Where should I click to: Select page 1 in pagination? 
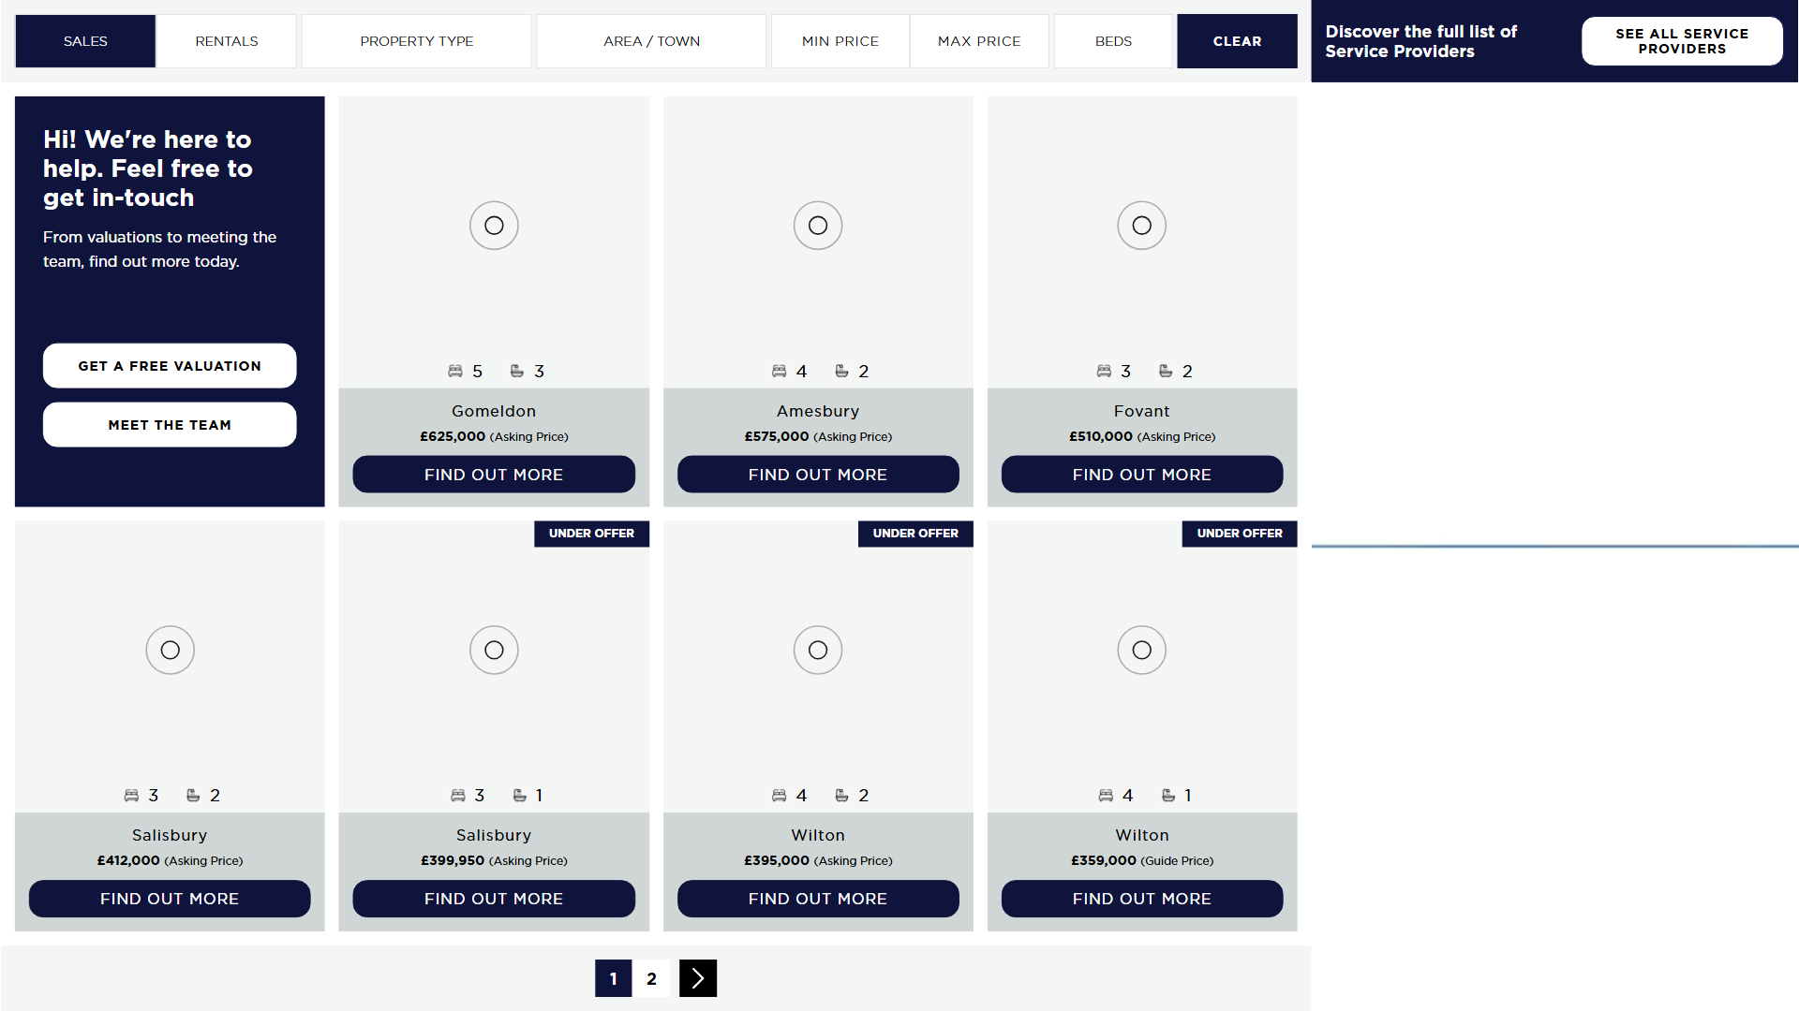(x=613, y=978)
